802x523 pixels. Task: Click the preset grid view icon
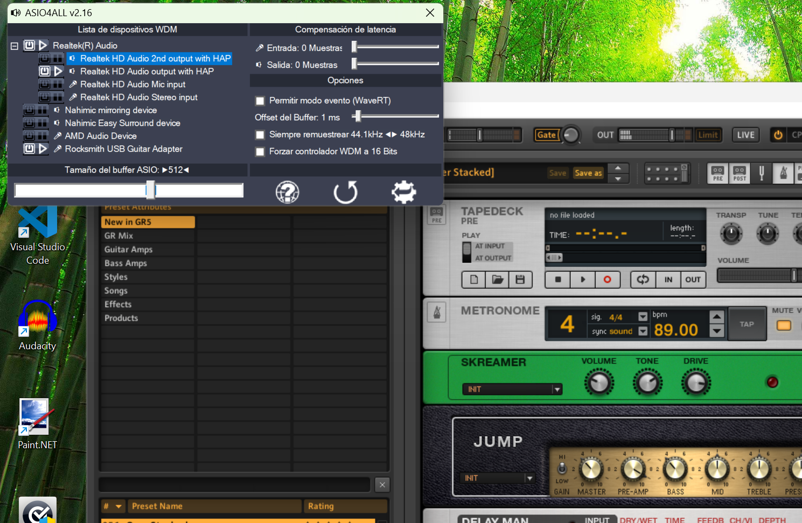[x=666, y=174]
